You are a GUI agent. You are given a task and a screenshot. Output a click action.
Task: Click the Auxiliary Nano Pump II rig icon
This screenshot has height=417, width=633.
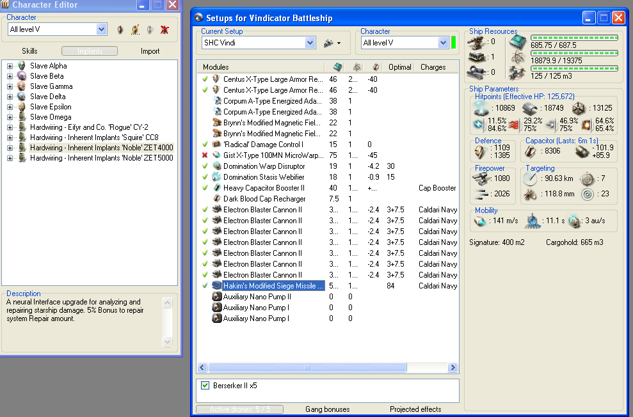(217, 297)
